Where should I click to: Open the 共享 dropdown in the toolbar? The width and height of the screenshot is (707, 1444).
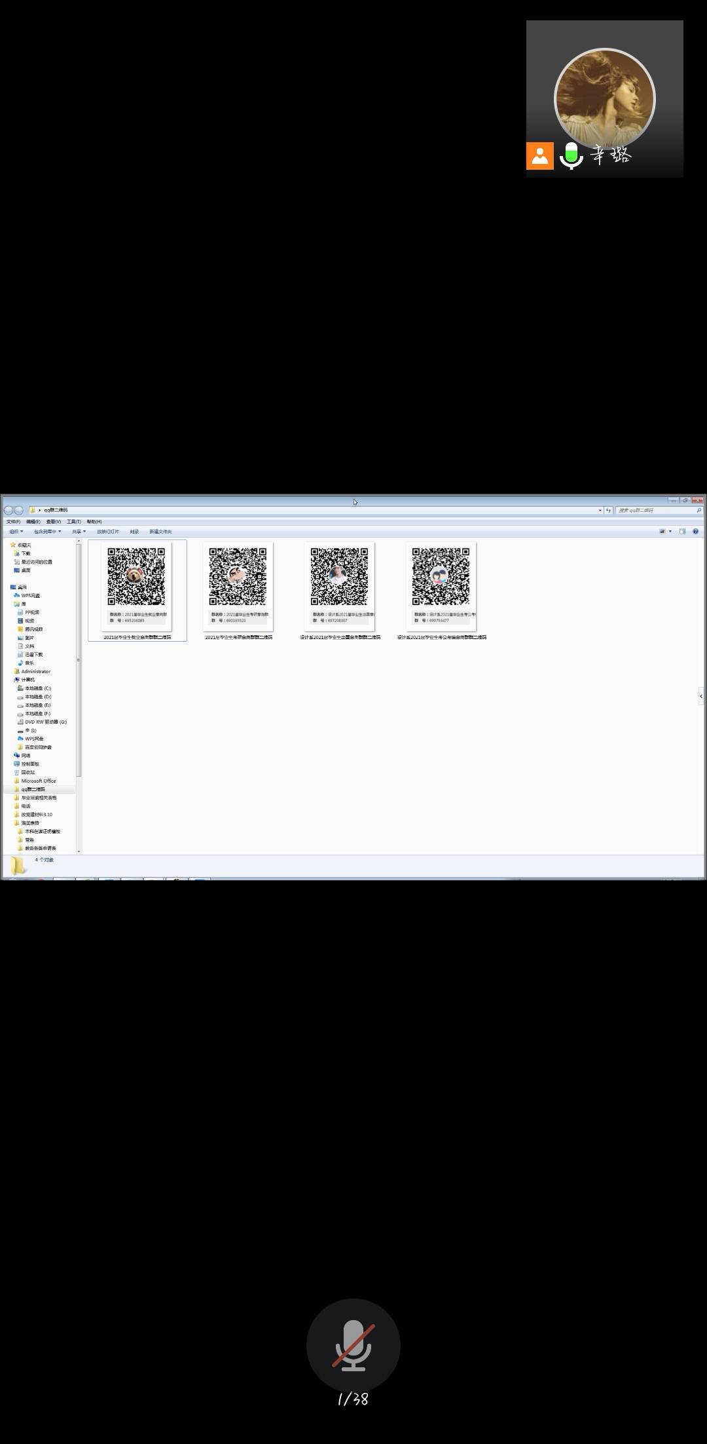[x=79, y=532]
